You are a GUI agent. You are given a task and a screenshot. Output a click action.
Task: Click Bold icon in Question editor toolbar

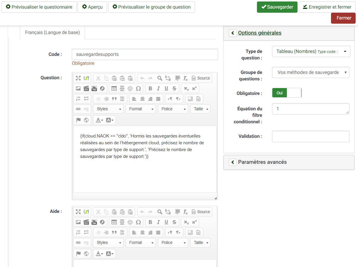150,88
